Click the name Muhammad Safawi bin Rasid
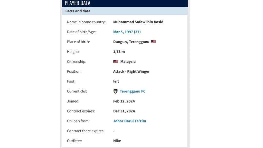The height and width of the screenshot is (148, 263). (138, 22)
